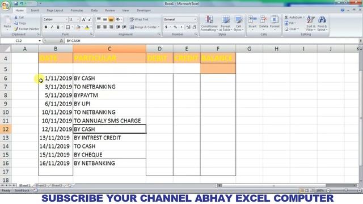Align cell text to the right

pos(111,27)
